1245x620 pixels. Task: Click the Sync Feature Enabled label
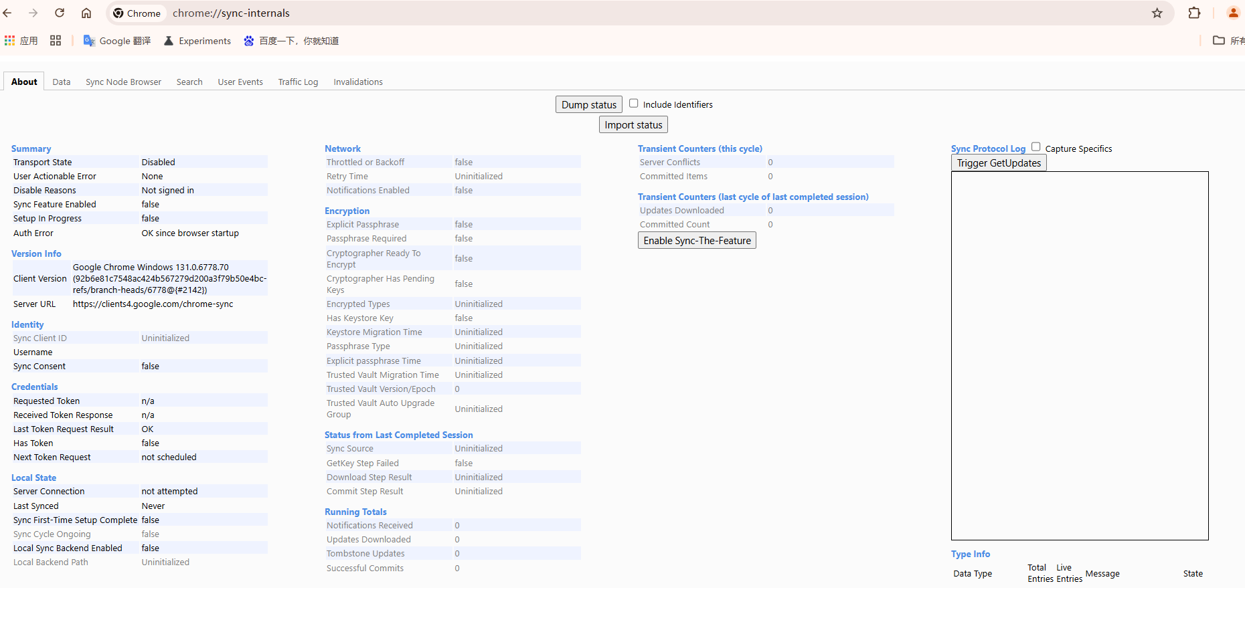55,204
